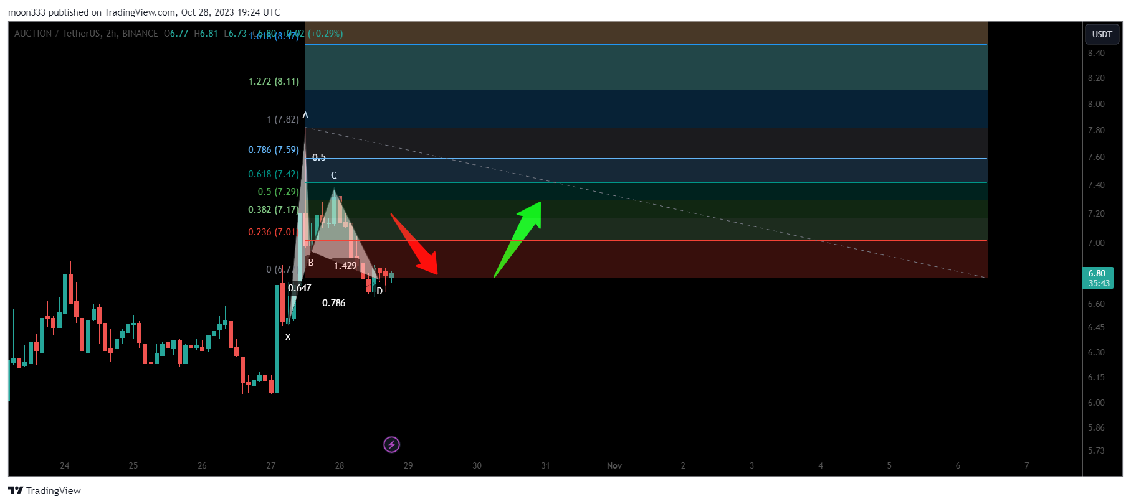The width and height of the screenshot is (1131, 504).
Task: Click the 6.00 price on the scale
Action: pyautogui.click(x=1096, y=403)
